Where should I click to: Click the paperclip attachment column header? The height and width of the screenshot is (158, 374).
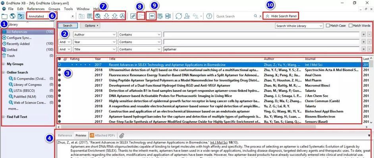[x=65, y=59]
